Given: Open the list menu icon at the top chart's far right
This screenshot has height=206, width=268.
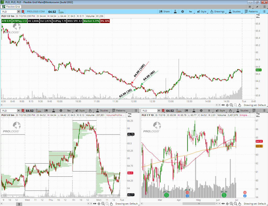Looking at the screenshot, I should (x=264, y=12).
